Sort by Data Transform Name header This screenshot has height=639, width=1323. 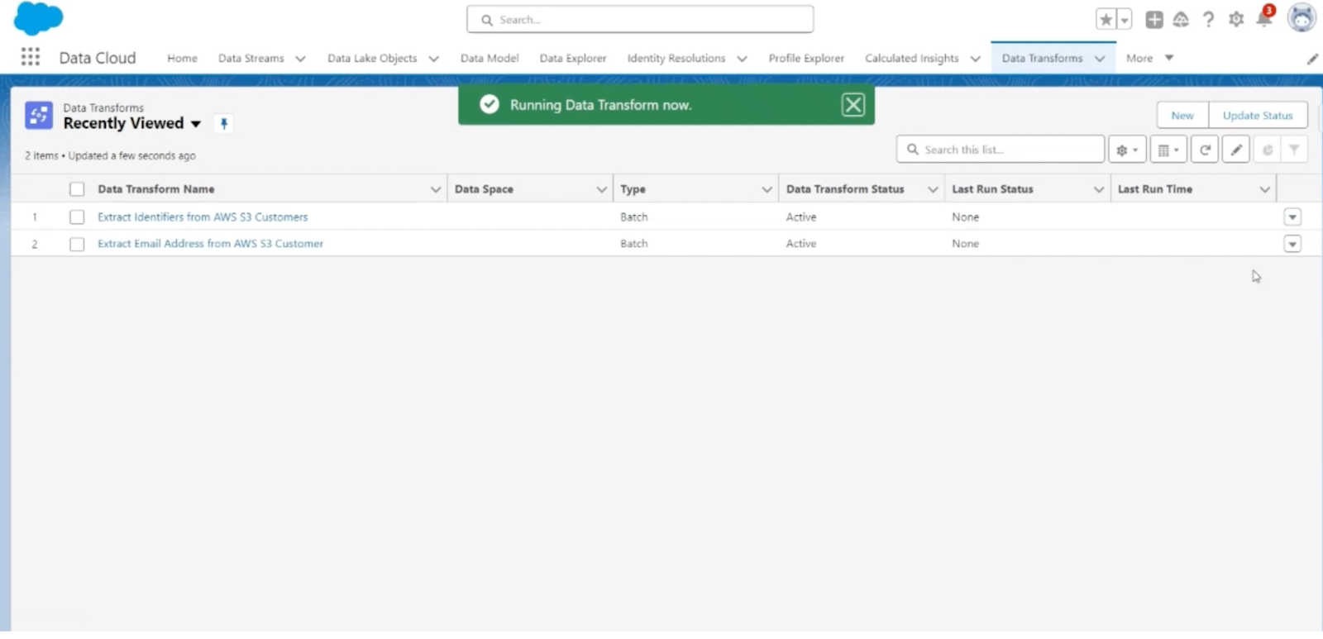click(x=155, y=189)
